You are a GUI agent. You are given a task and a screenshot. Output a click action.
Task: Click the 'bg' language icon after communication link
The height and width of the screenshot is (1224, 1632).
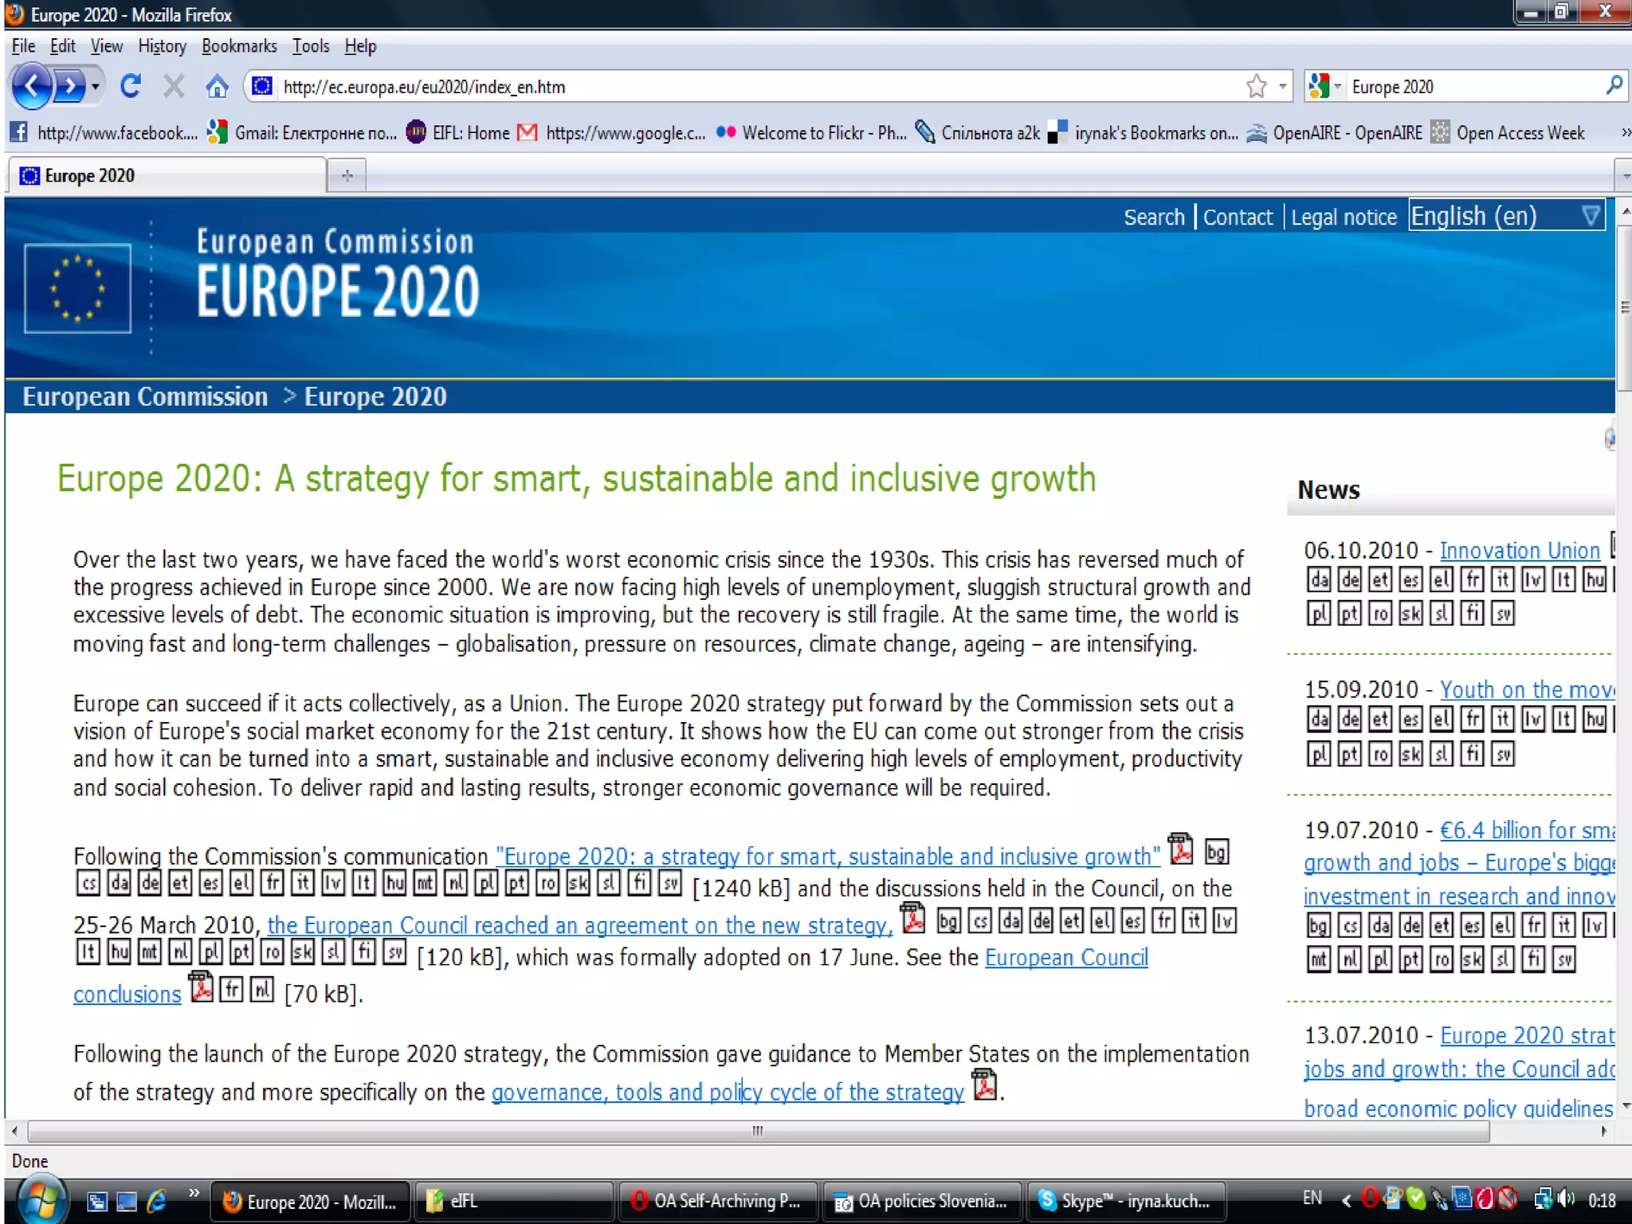point(1216,852)
